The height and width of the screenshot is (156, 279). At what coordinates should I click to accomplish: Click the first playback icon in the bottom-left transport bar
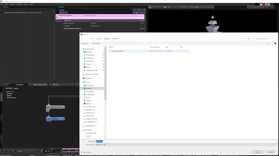(2, 151)
